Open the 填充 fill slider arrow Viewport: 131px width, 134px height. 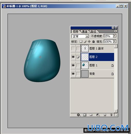pyautogui.click(x=115, y=41)
